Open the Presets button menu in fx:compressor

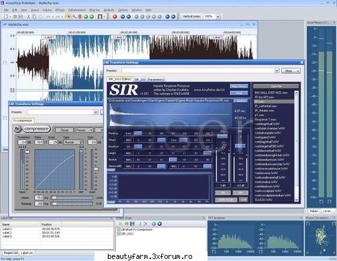[84, 130]
